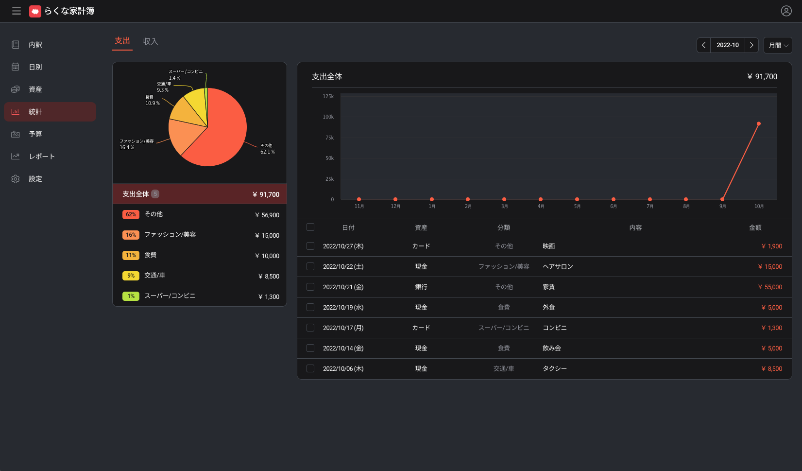Expand the 月間 period dropdown

(778, 45)
